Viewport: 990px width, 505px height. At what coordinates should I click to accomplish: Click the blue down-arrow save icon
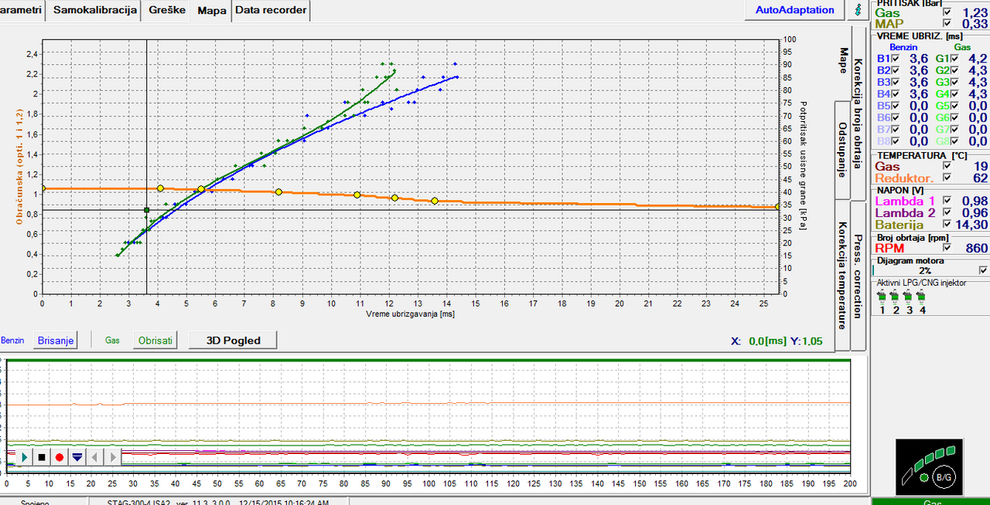click(x=77, y=457)
